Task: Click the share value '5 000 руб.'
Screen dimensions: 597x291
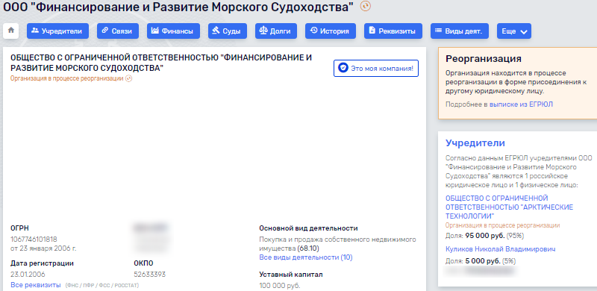Action: pos(483,261)
